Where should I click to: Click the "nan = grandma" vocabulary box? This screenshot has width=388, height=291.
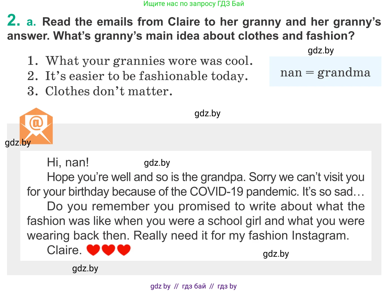click(325, 72)
